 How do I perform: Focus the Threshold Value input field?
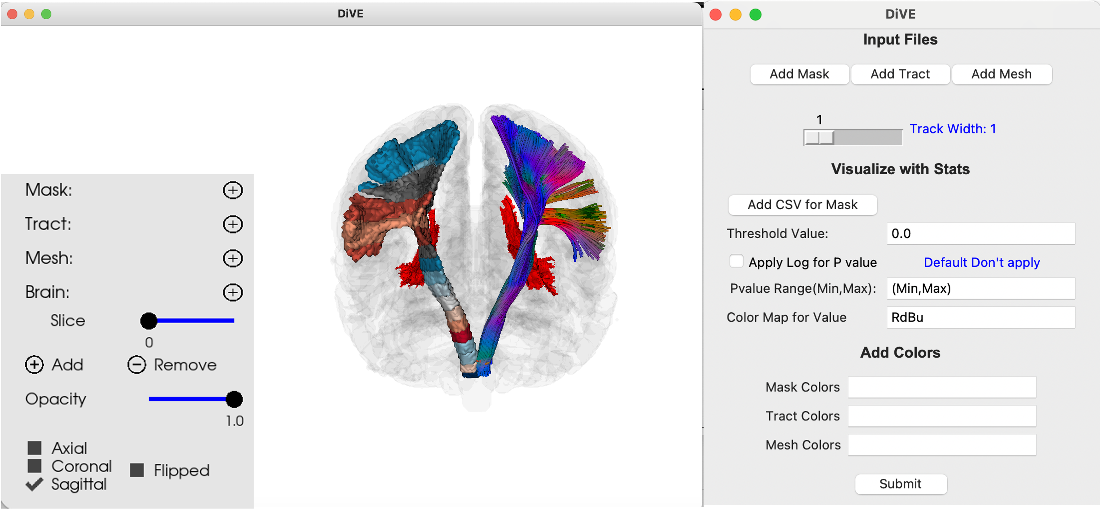pyautogui.click(x=980, y=234)
